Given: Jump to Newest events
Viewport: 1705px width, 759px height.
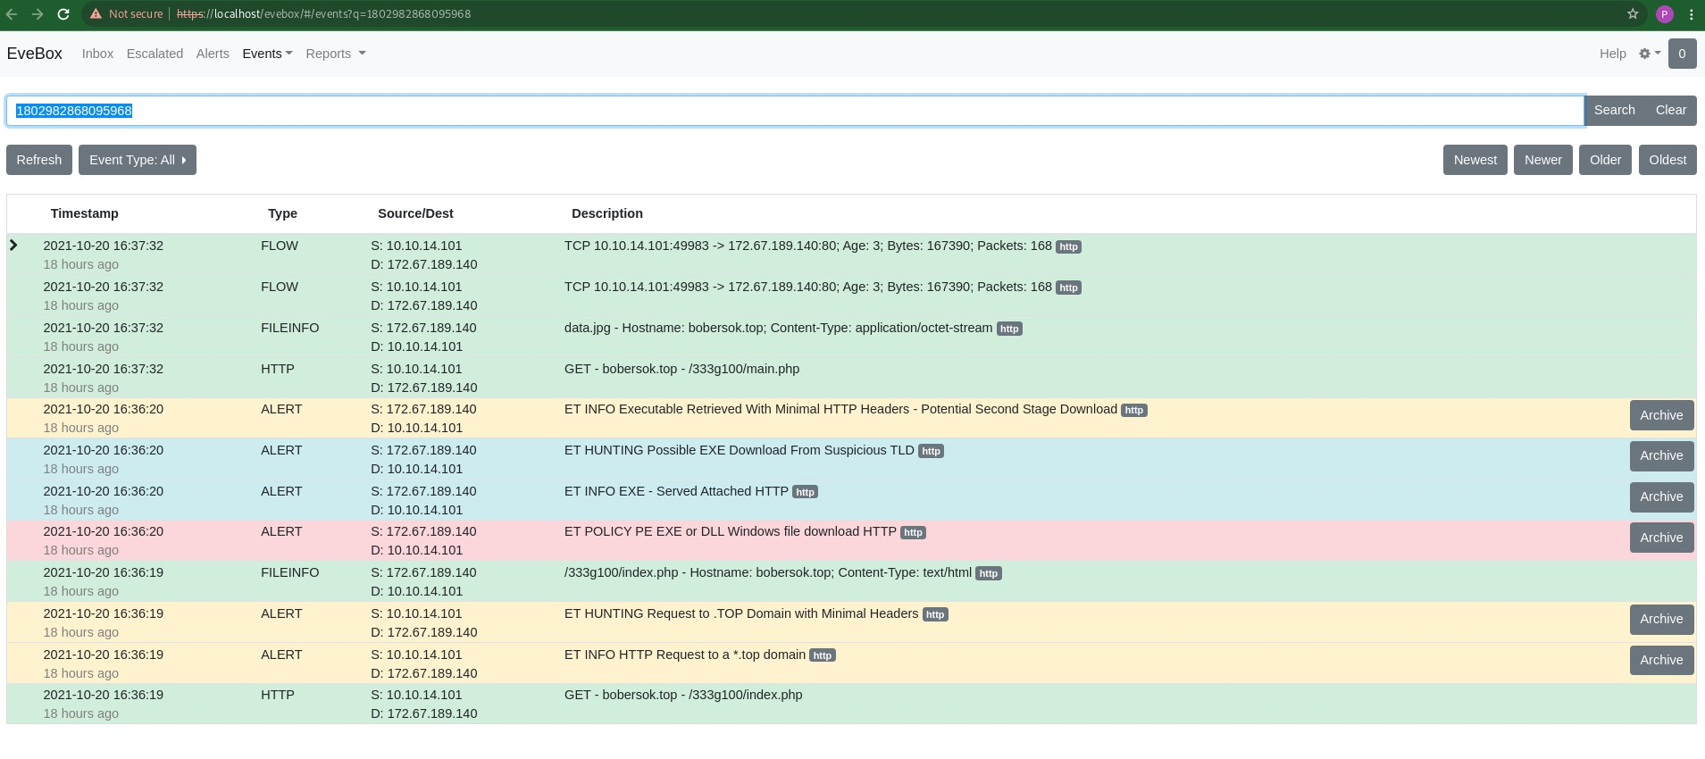Looking at the screenshot, I should [1475, 160].
